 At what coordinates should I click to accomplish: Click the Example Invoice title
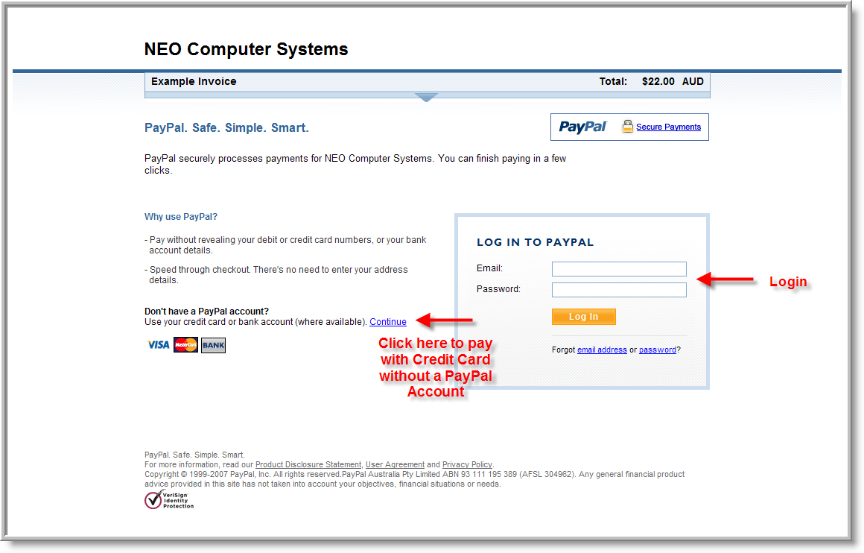click(x=194, y=81)
